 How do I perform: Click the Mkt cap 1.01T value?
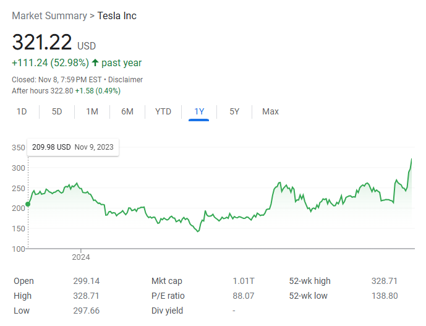242,281
